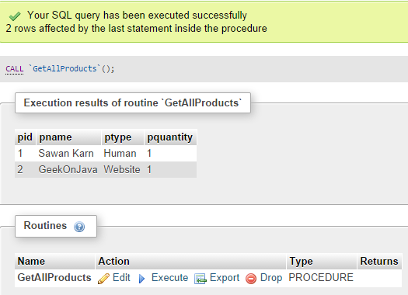Click the Sawan Karn result row
Image resolution: width=408 pixels, height=295 pixels.
click(x=106, y=154)
